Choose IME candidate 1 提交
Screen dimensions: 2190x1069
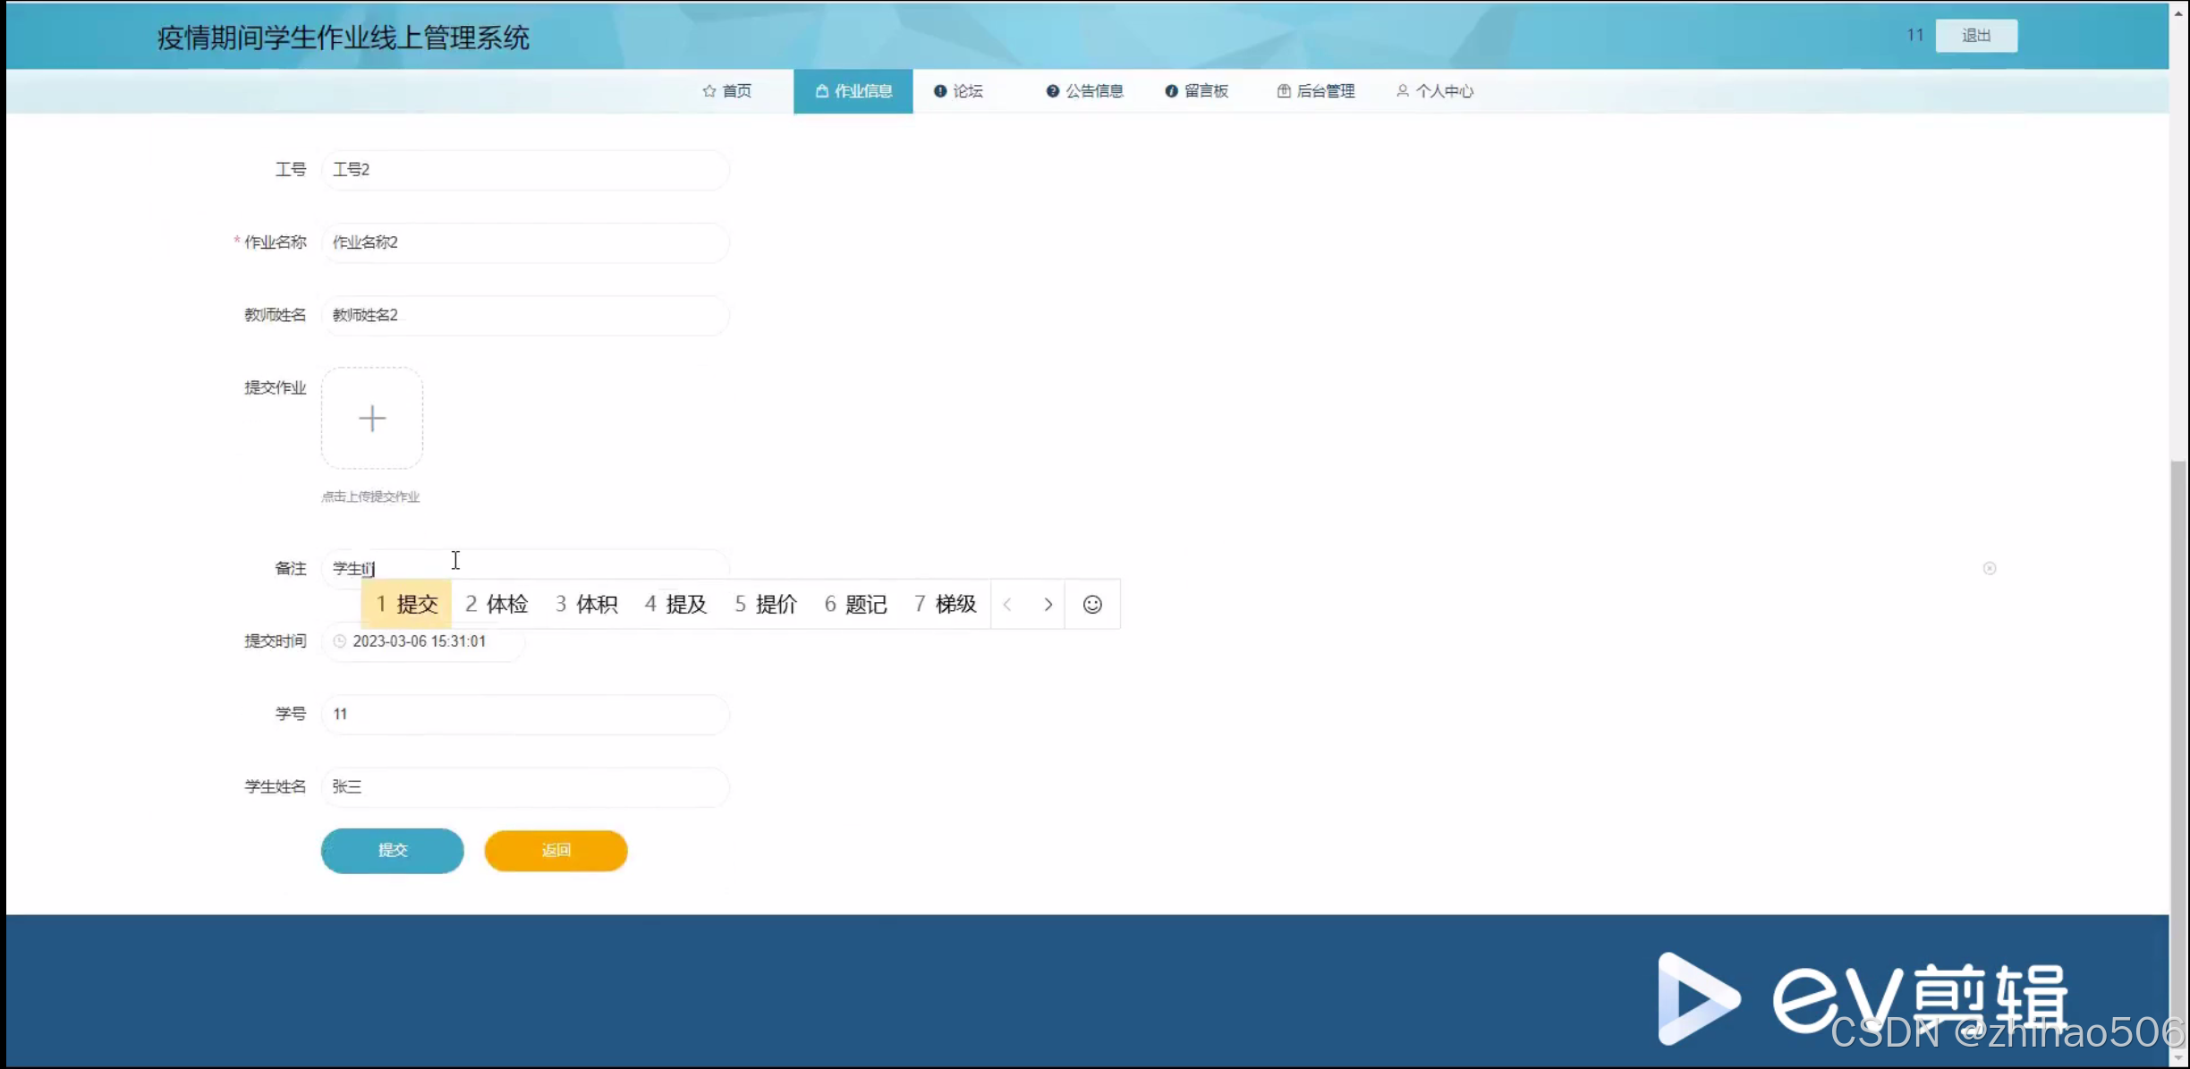click(x=407, y=605)
